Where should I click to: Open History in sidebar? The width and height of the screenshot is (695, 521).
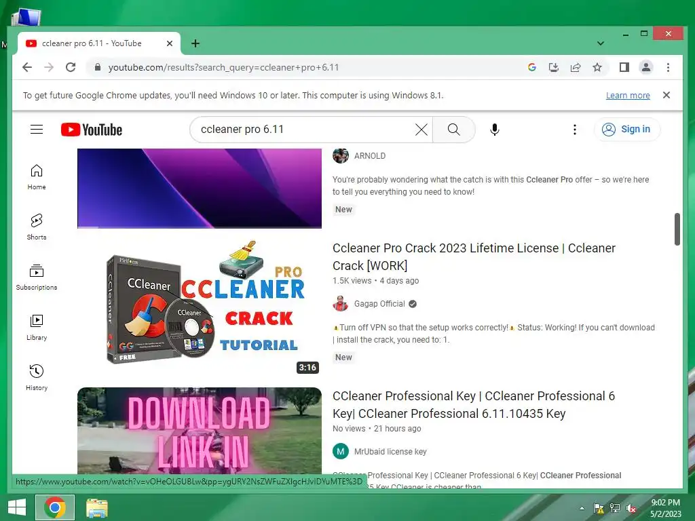[37, 378]
